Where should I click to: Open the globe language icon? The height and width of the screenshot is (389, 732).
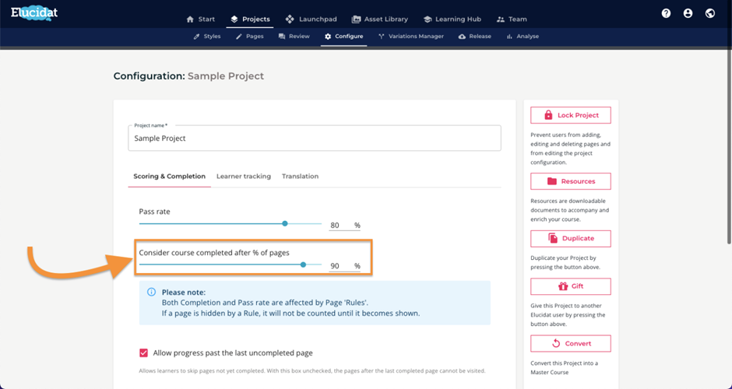[710, 13]
